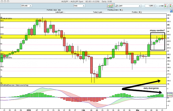This screenshot has height=111, width=173.
Task: Click the small box below MACD value labels
Action: click(168, 98)
